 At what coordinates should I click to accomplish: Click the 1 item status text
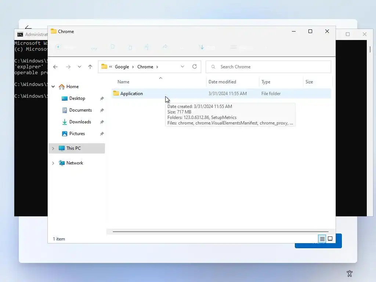[59, 239]
